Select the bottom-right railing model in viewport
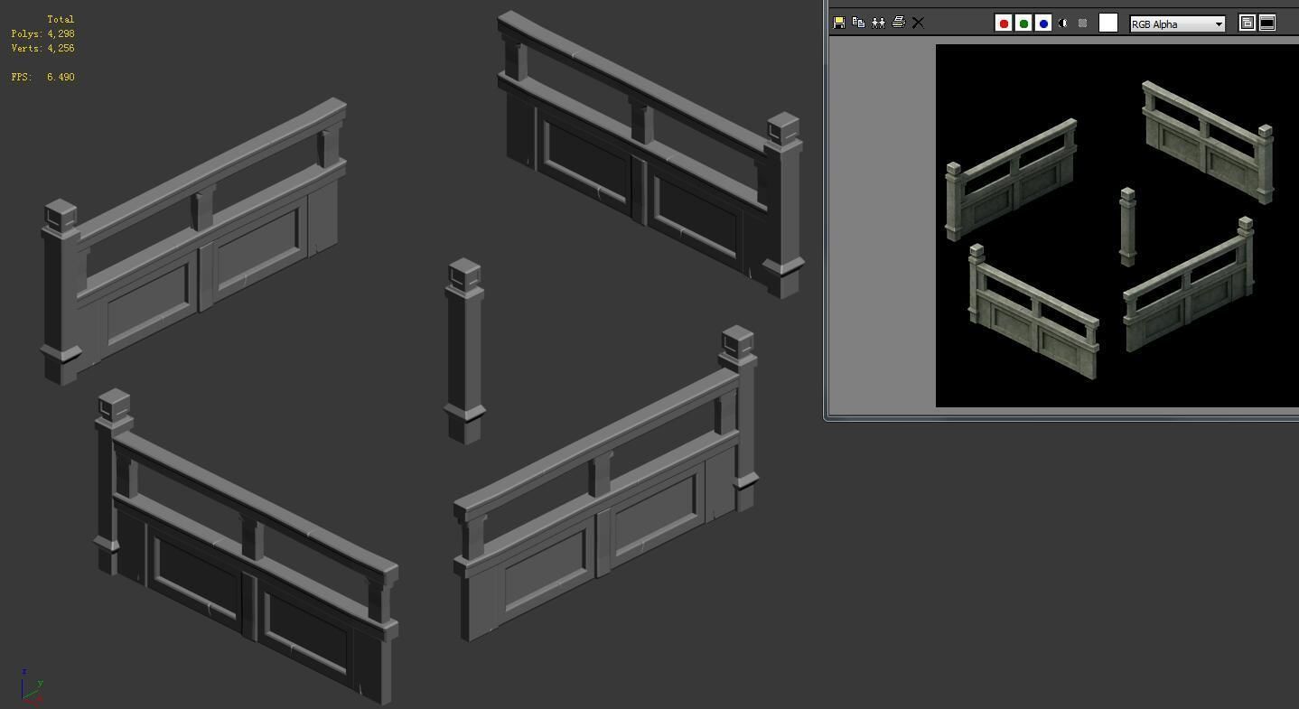Screen dimensions: 1299x709 [605, 484]
